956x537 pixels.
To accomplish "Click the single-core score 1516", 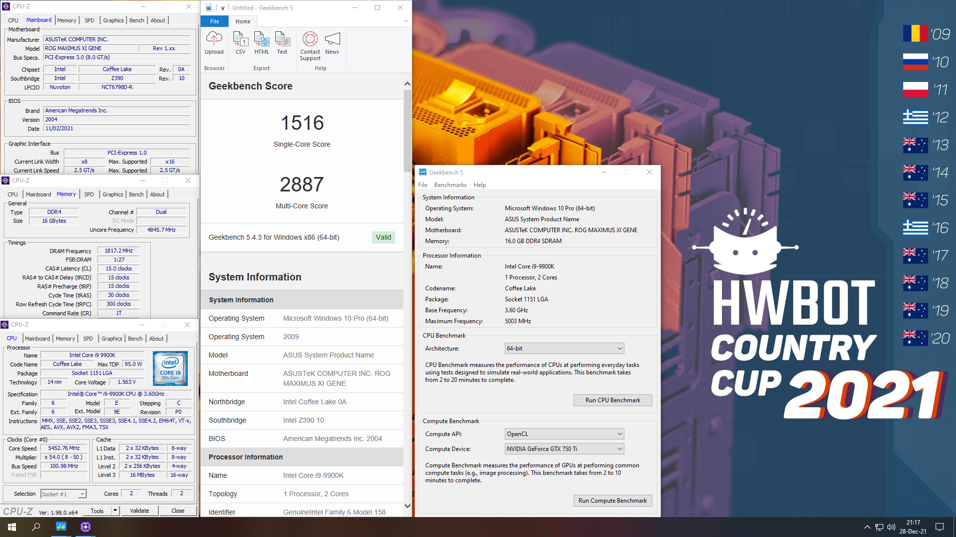I will pos(302,123).
